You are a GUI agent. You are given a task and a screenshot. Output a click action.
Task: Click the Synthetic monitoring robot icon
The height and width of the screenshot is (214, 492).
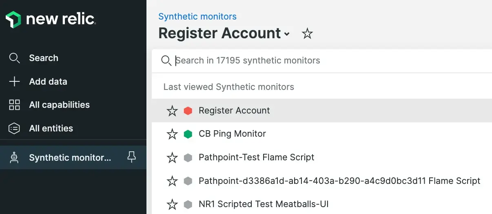tap(14, 157)
